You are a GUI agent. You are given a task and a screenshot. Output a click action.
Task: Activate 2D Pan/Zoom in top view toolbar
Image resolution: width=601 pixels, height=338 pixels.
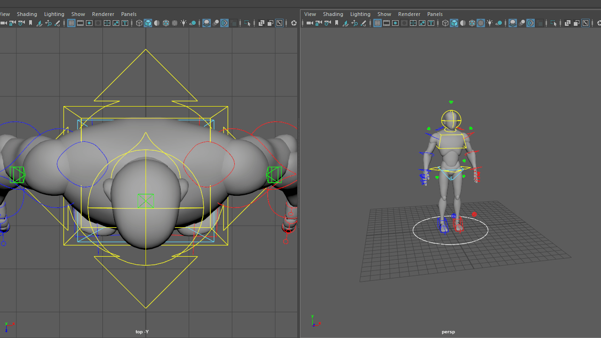(x=48, y=23)
